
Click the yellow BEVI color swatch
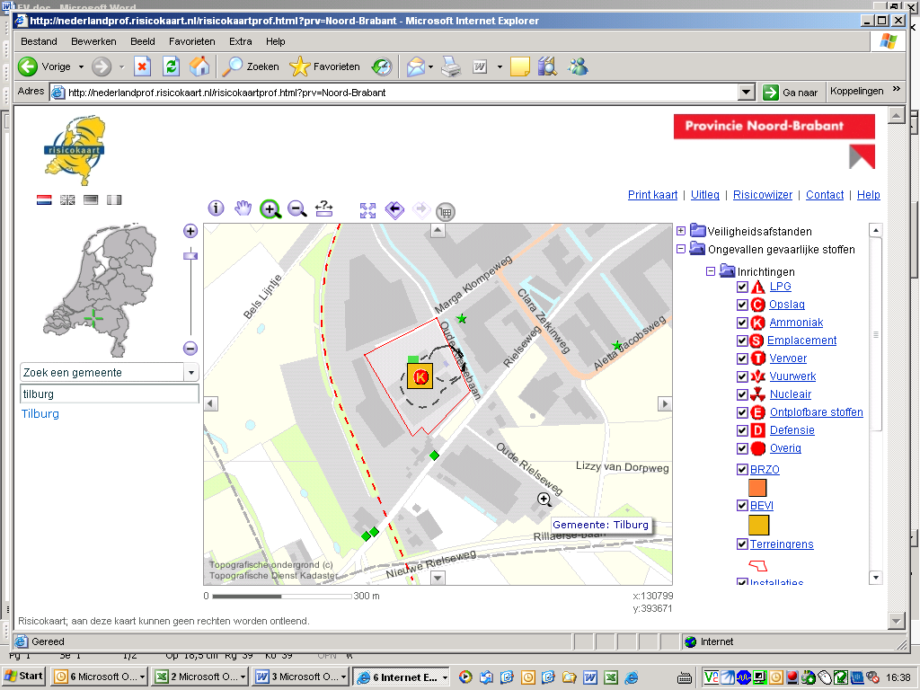[x=758, y=525]
